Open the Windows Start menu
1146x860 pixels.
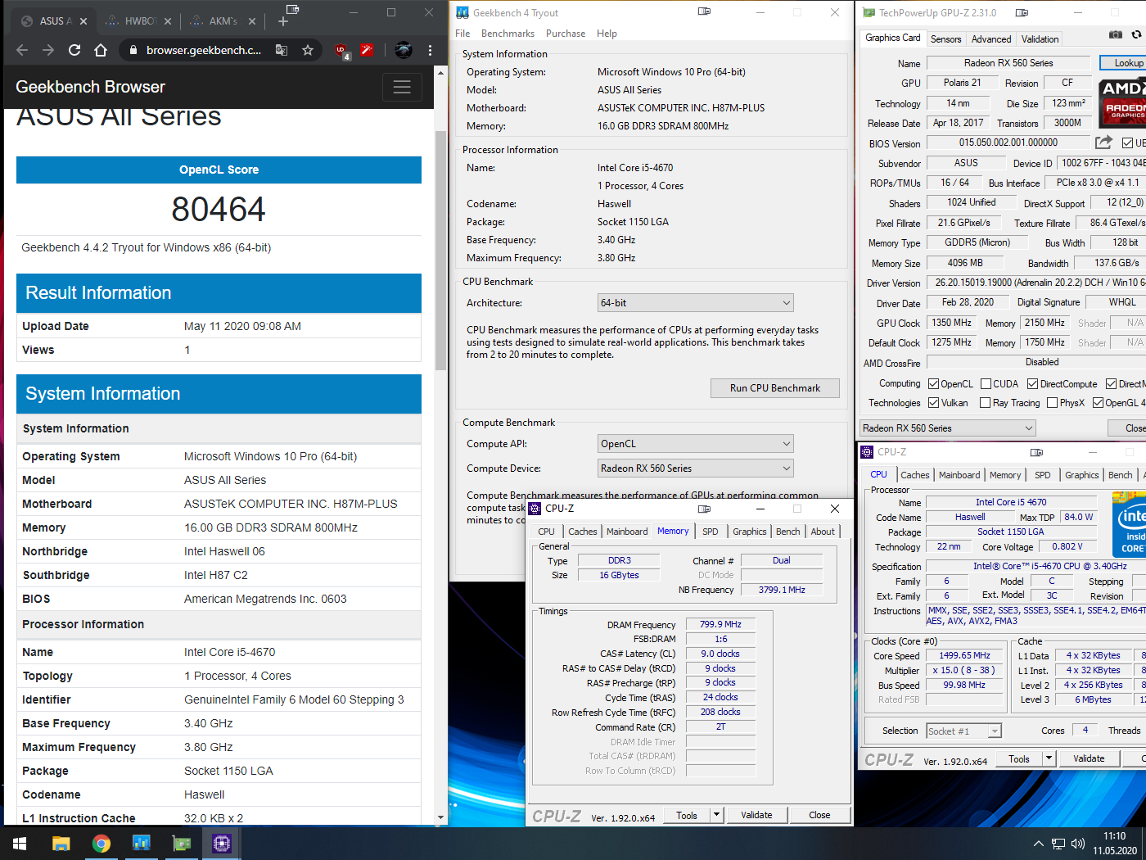20,843
